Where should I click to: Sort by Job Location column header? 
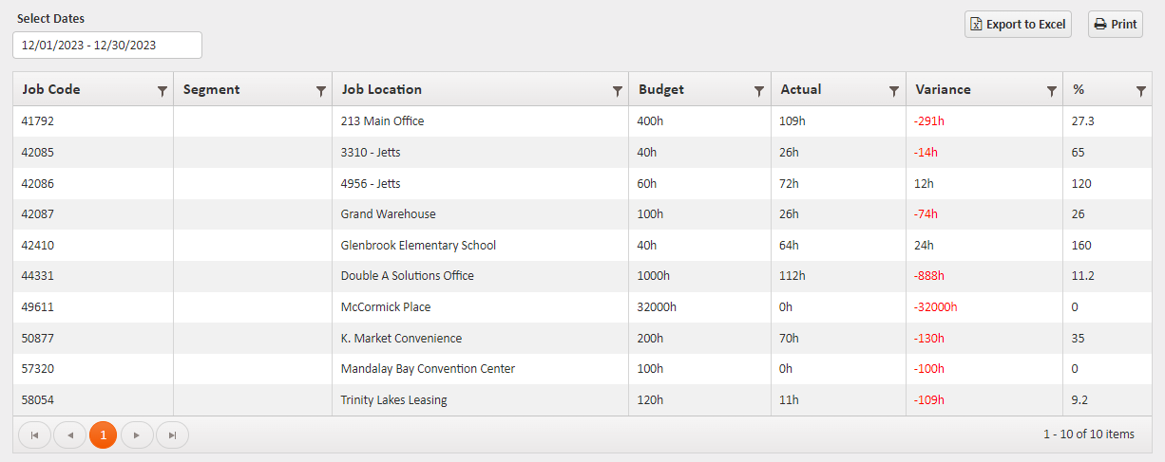pyautogui.click(x=381, y=90)
